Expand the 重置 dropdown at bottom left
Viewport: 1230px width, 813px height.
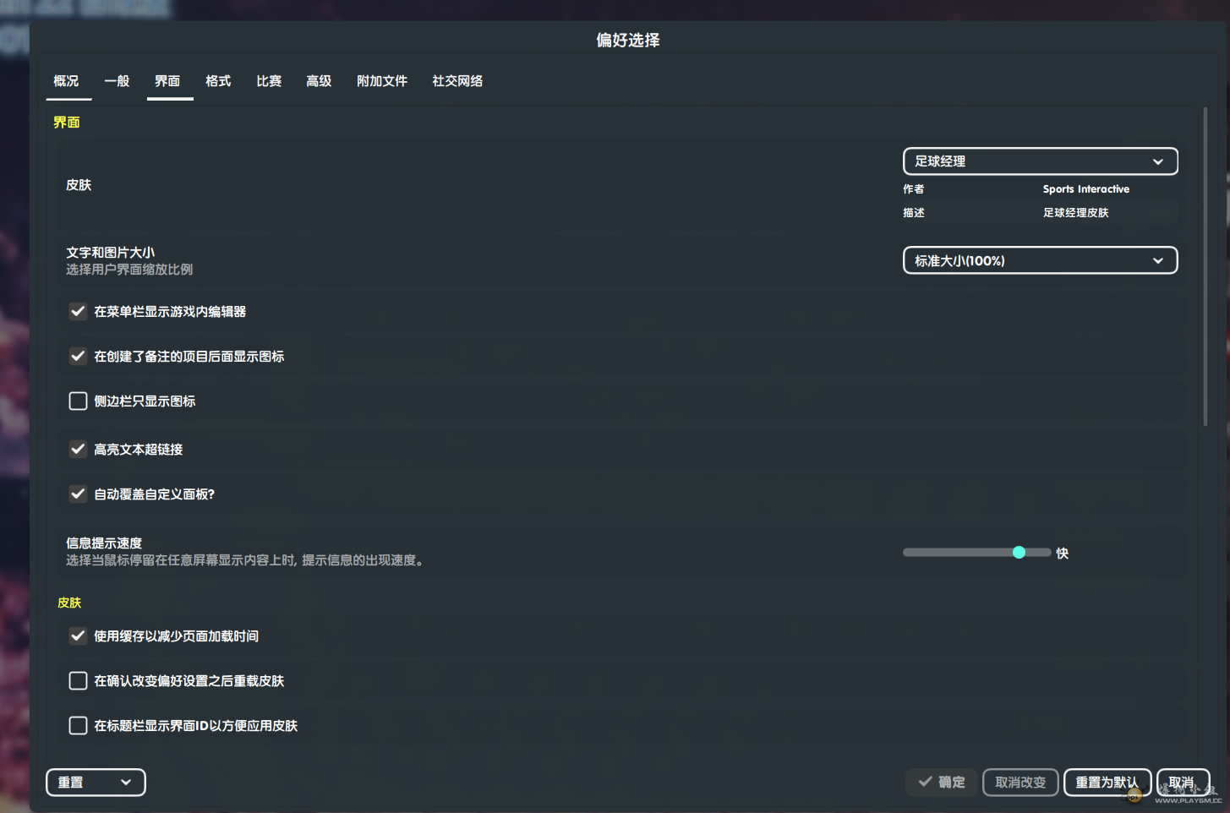(96, 783)
